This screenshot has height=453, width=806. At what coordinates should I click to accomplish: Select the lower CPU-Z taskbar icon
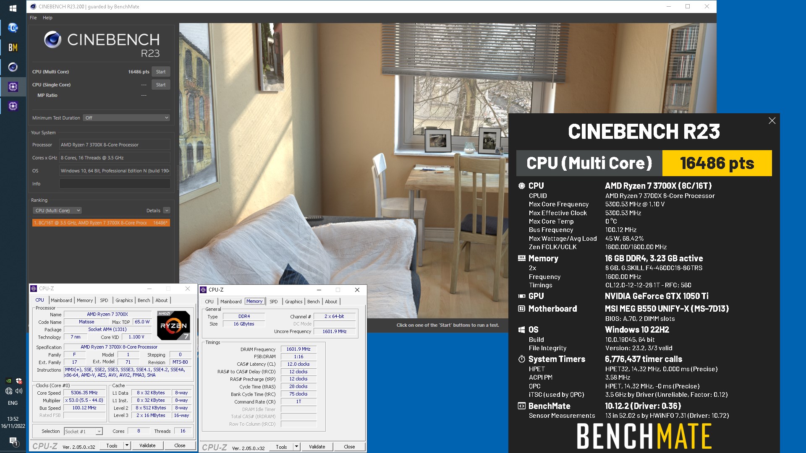point(13,106)
